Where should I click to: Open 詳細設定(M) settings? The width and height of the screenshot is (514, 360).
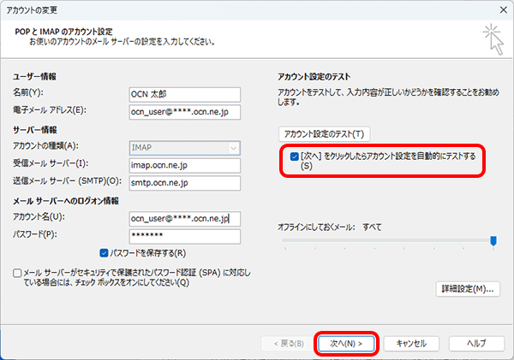coord(467,289)
